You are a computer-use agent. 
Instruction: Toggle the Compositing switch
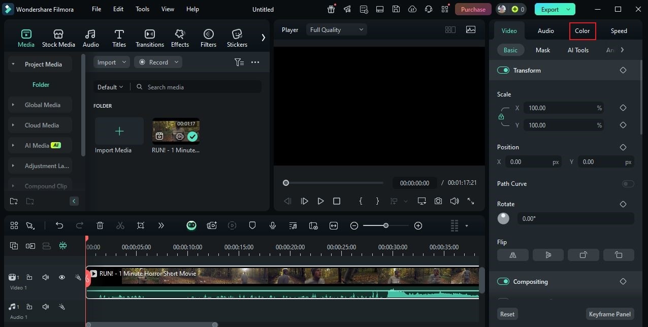tap(503, 281)
